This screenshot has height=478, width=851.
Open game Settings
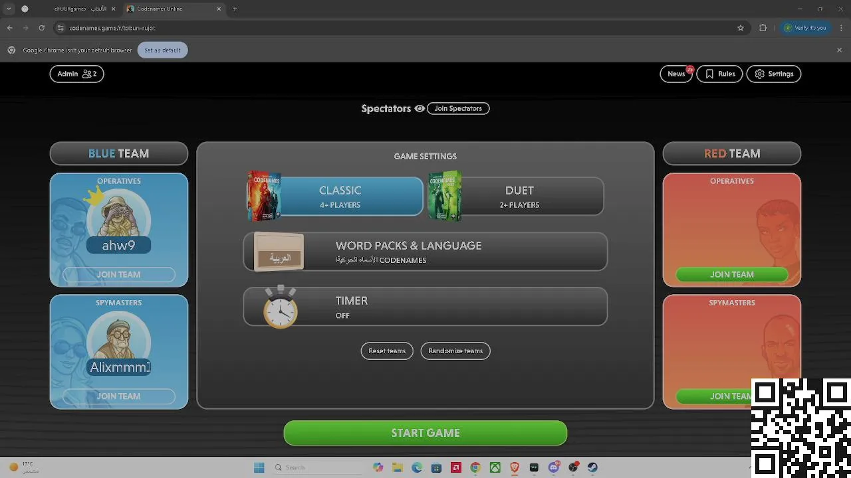click(774, 74)
